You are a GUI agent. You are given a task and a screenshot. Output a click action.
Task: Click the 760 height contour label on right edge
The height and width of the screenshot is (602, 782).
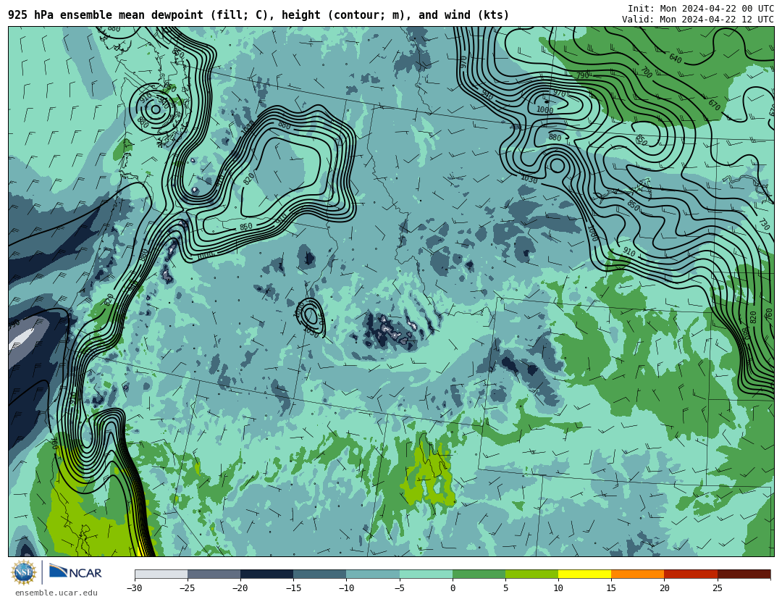(x=769, y=315)
